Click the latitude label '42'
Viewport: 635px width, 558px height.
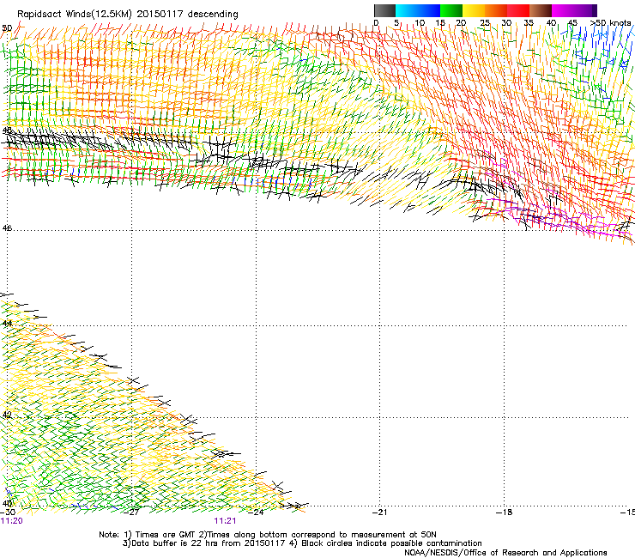tap(7, 415)
